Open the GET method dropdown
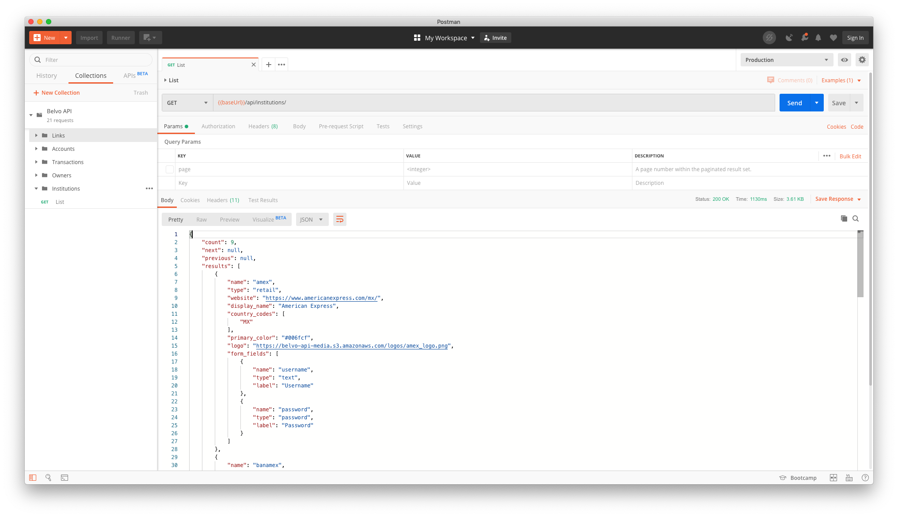 (x=187, y=103)
